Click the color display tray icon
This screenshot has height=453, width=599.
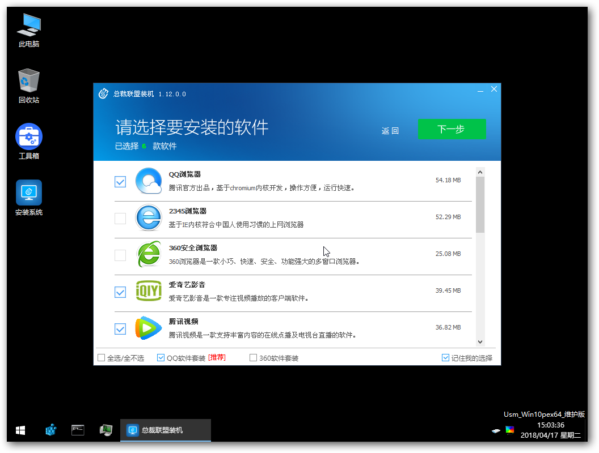(x=509, y=430)
